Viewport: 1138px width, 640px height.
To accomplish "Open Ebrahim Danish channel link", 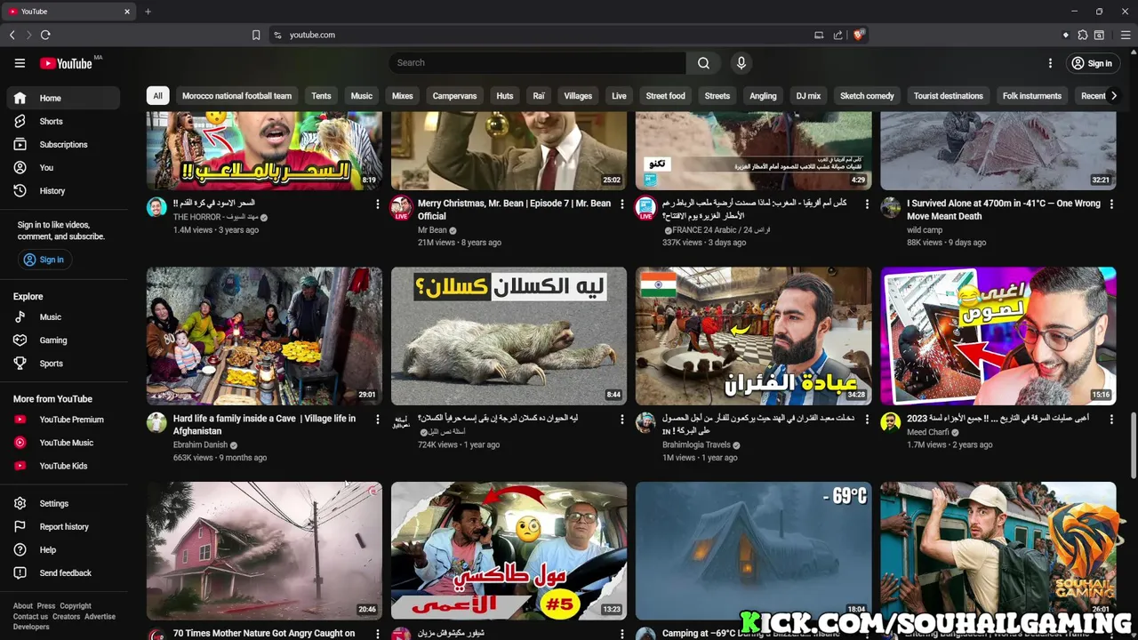I will [200, 445].
